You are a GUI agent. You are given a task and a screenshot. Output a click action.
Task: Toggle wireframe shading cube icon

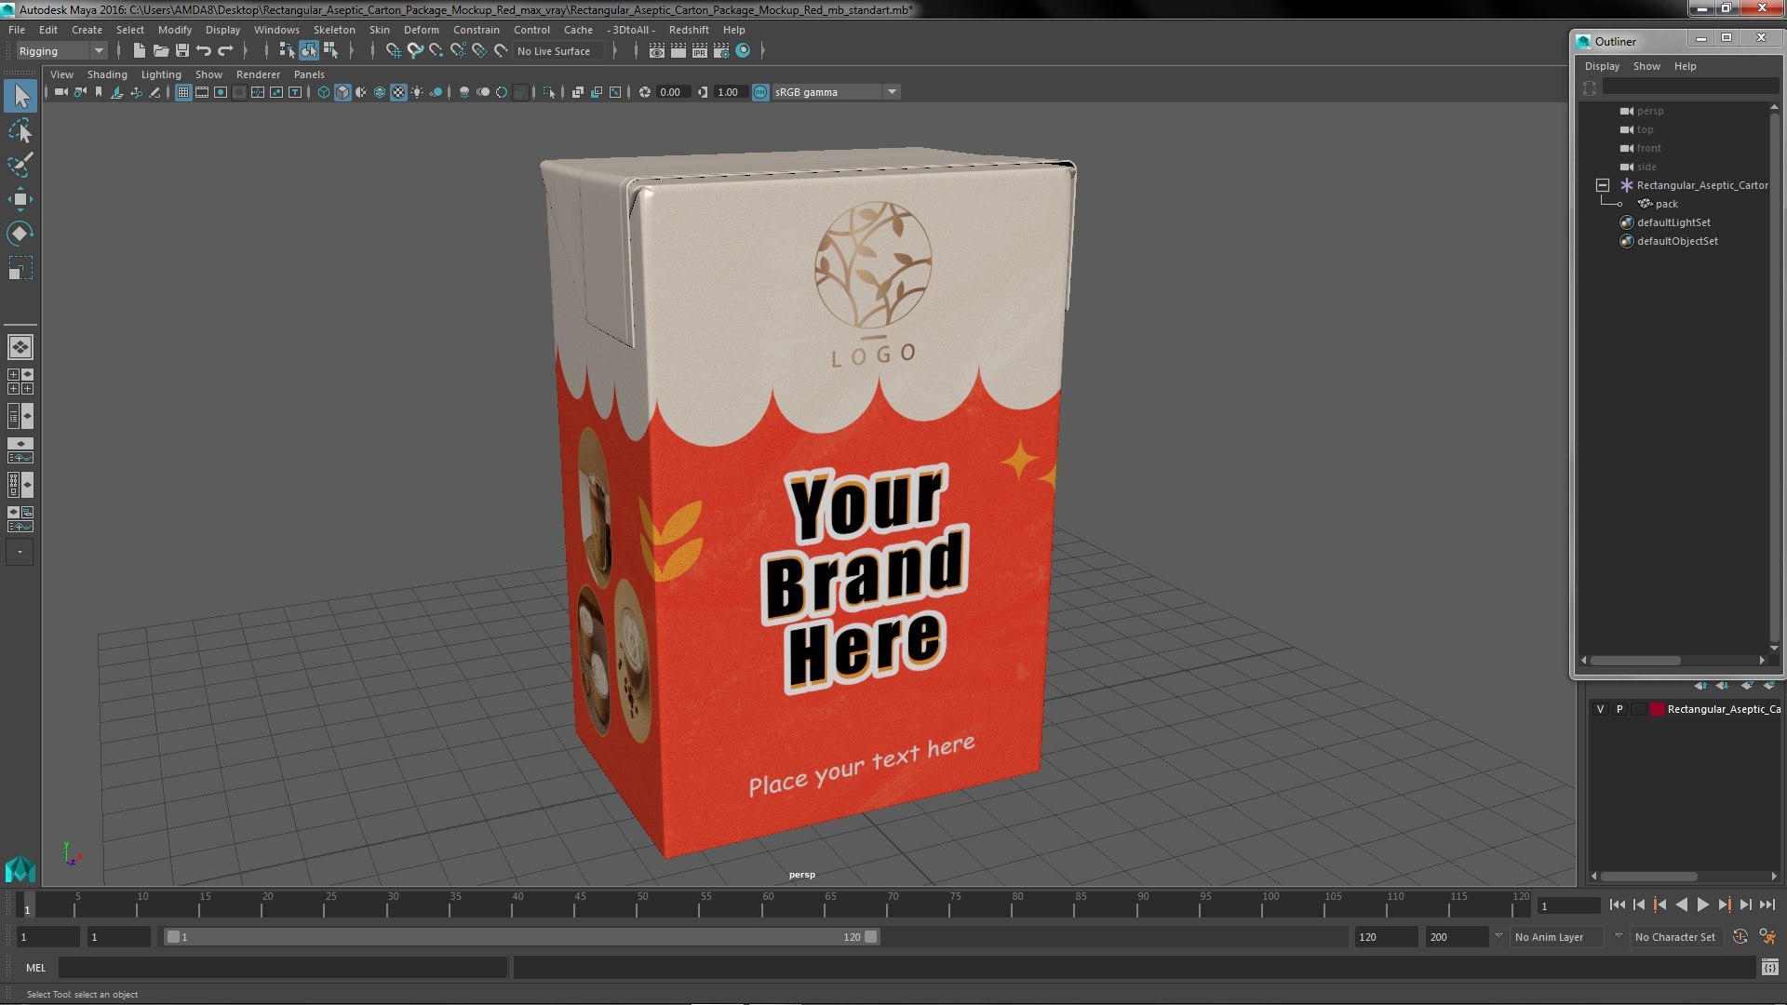[x=324, y=92]
